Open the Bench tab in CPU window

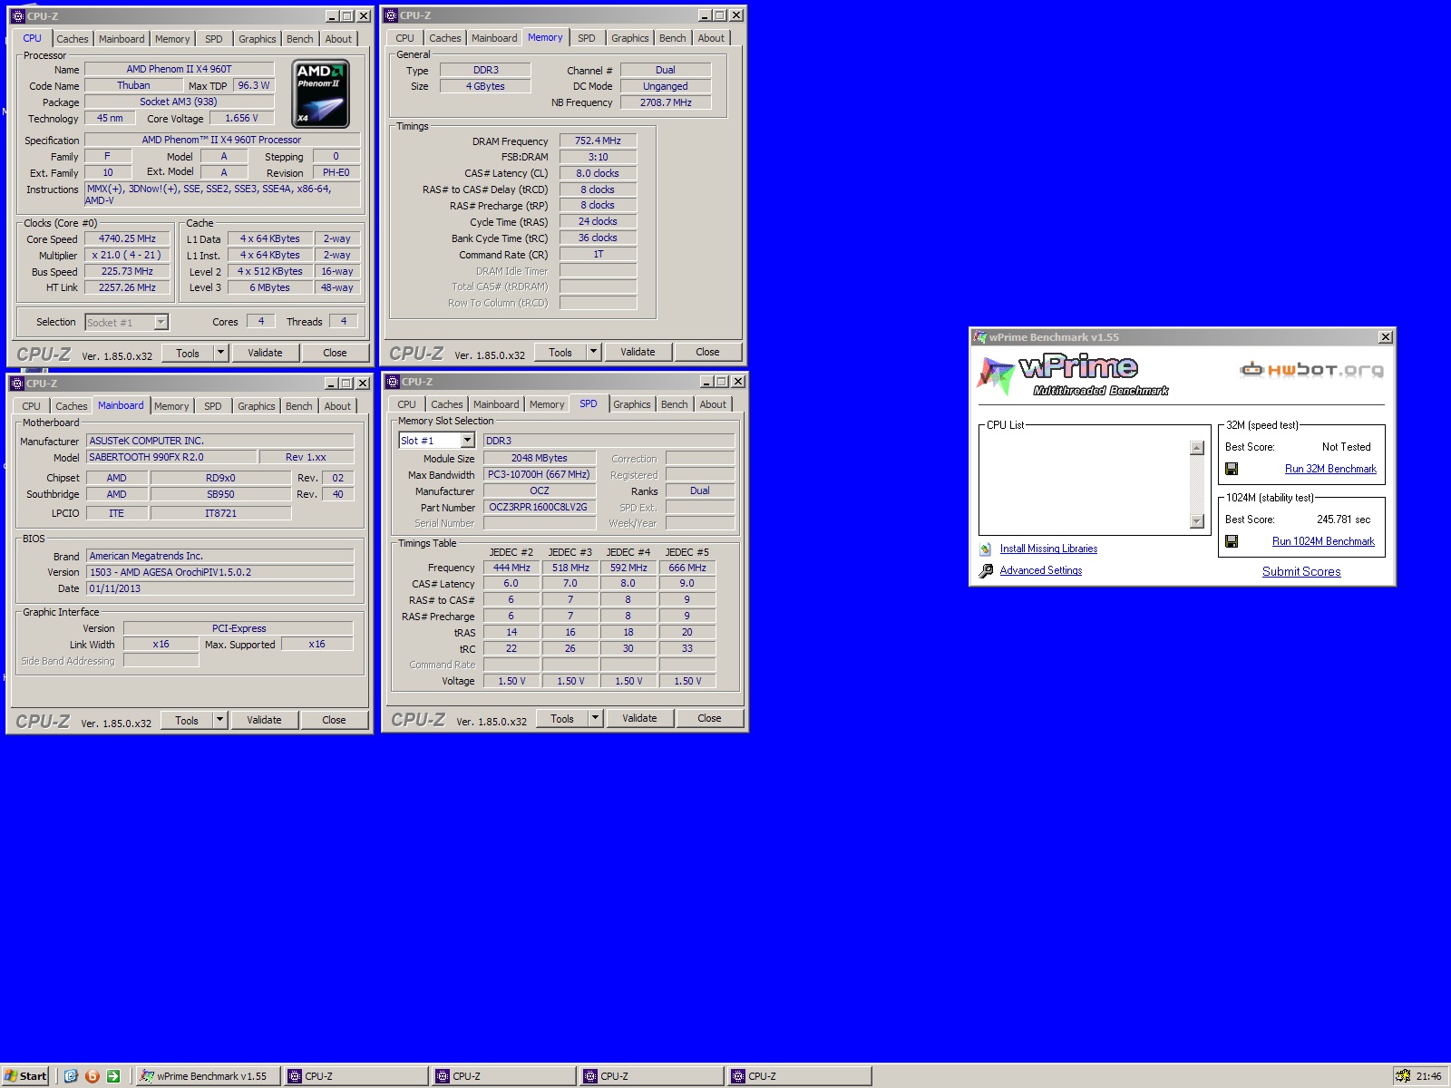pos(300,39)
